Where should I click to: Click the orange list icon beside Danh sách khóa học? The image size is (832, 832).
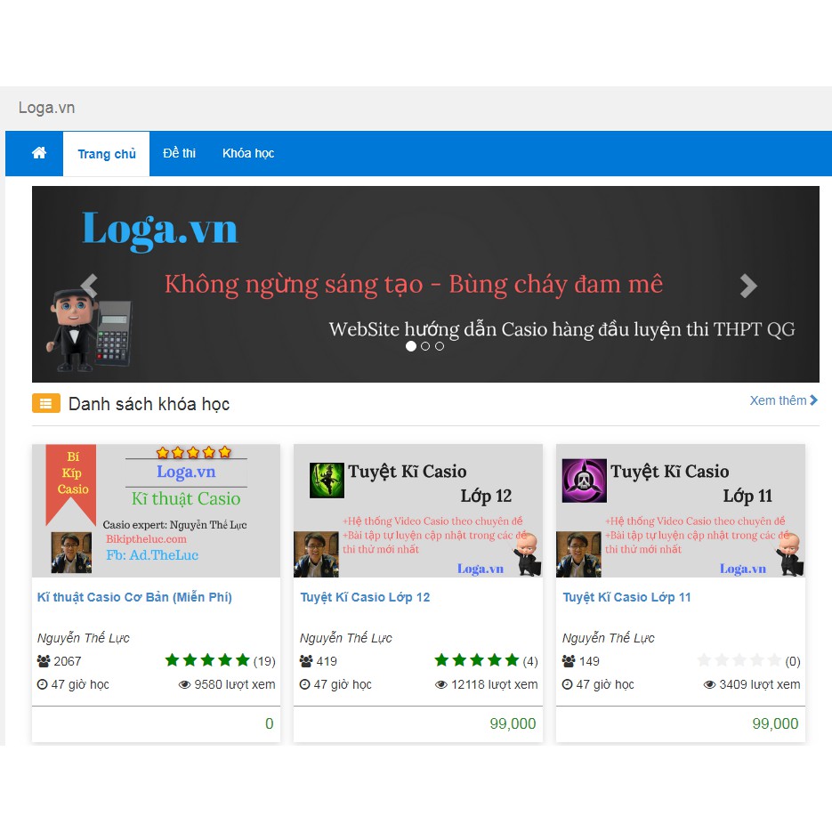tap(46, 403)
